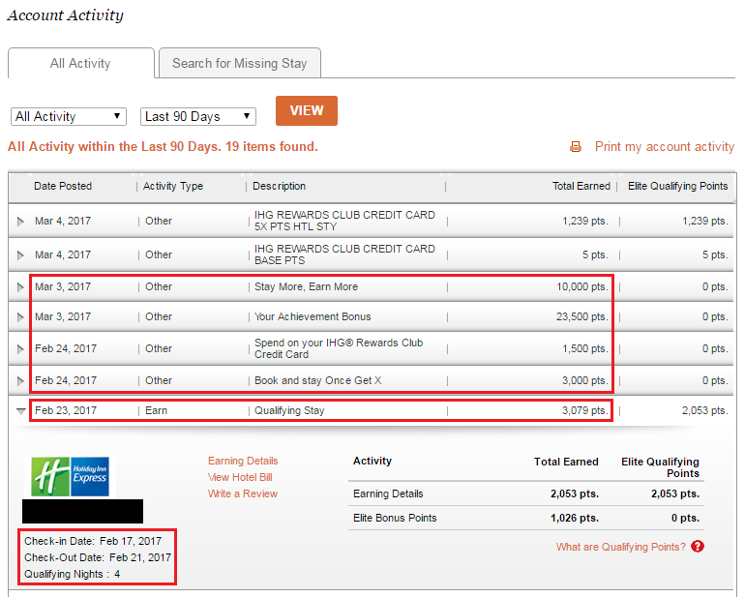This screenshot has height=598, width=745.
Task: Collapse the Qualifying Stay row
Action: [x=21, y=411]
